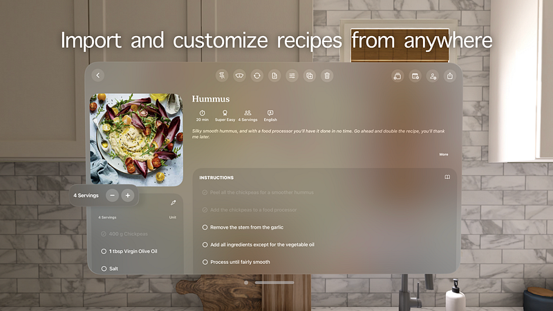Click the refresh sync icon
This screenshot has width=553, height=311.
pyautogui.click(x=256, y=75)
